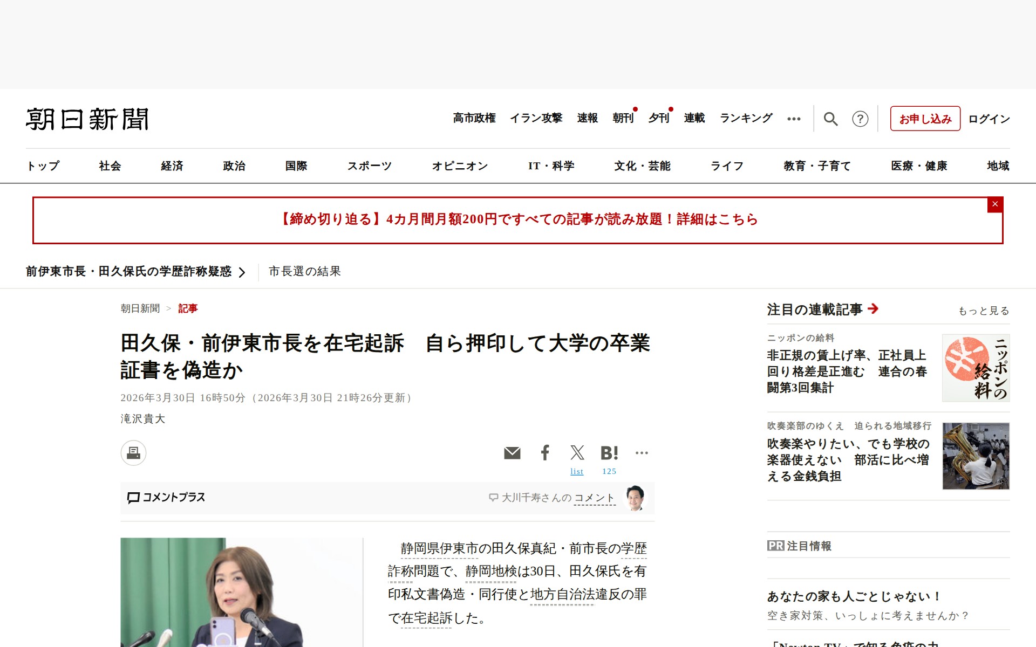Close the red promotion banner
The height and width of the screenshot is (647, 1036).
995,204
